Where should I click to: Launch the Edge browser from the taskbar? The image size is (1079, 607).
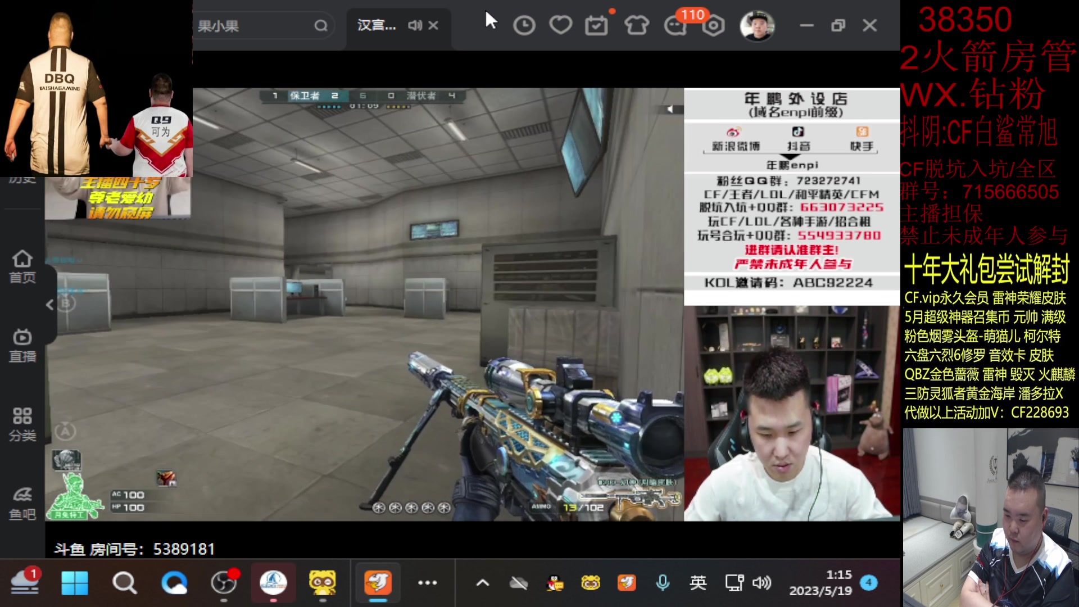click(x=174, y=583)
